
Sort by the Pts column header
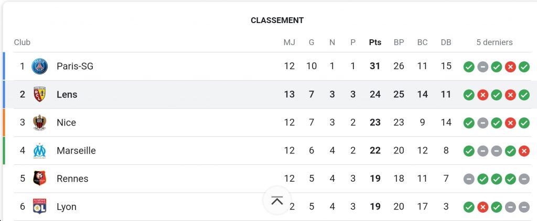coord(375,42)
